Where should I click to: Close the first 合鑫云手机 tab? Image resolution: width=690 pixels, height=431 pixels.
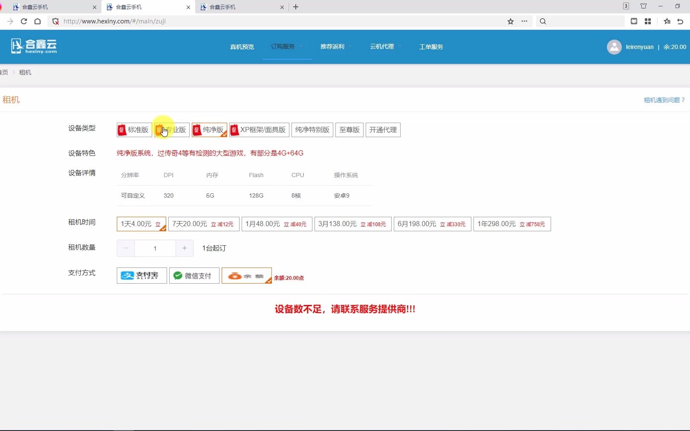pos(95,7)
